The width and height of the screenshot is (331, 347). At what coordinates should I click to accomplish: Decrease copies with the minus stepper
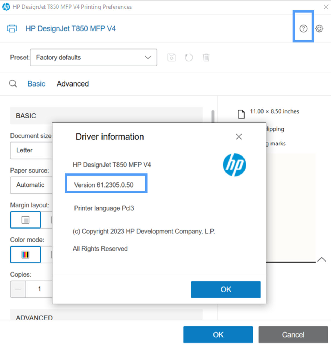[x=17, y=289]
